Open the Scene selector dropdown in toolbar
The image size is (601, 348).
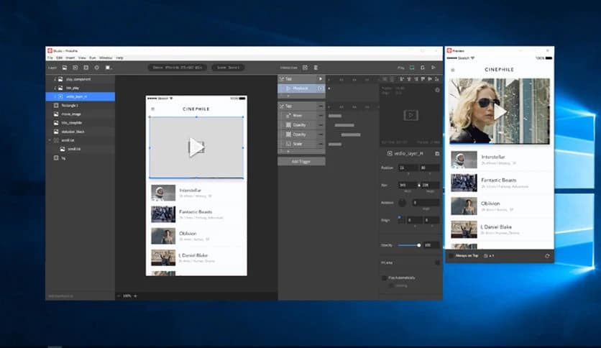(227, 68)
